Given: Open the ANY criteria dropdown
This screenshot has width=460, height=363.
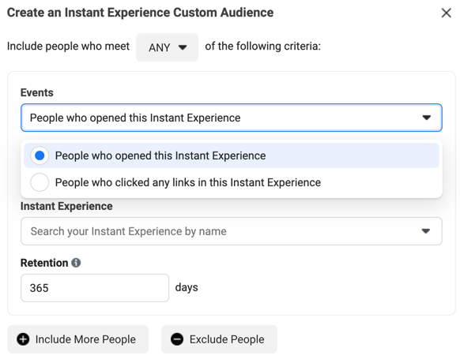Looking at the screenshot, I should pyautogui.click(x=167, y=47).
